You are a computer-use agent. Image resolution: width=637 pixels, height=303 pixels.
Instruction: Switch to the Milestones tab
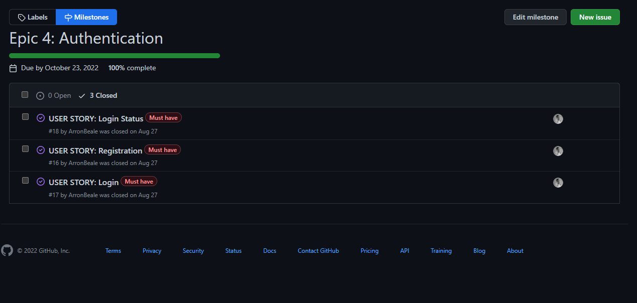tap(86, 17)
